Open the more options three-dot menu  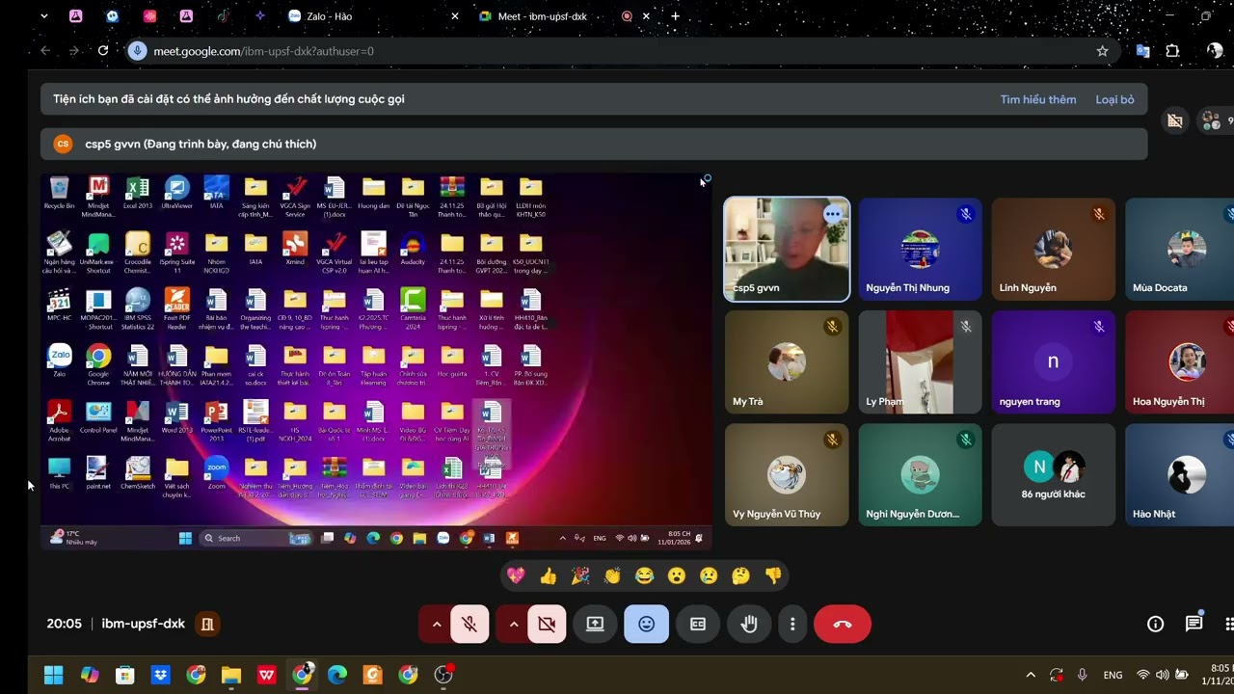tap(792, 624)
